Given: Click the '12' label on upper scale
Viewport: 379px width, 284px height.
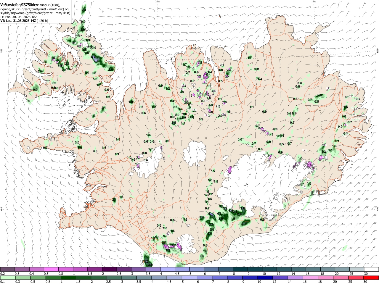Looking at the screenshot, I should 279,274.
